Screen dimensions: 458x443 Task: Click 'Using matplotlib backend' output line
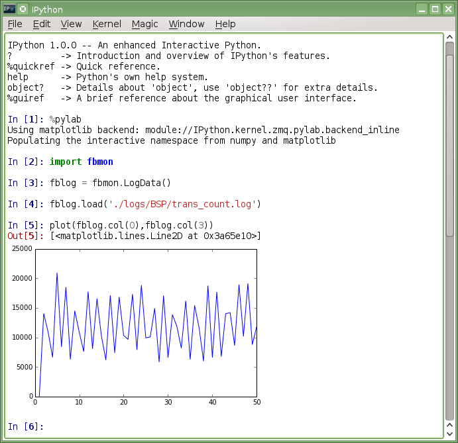pyautogui.click(x=203, y=130)
